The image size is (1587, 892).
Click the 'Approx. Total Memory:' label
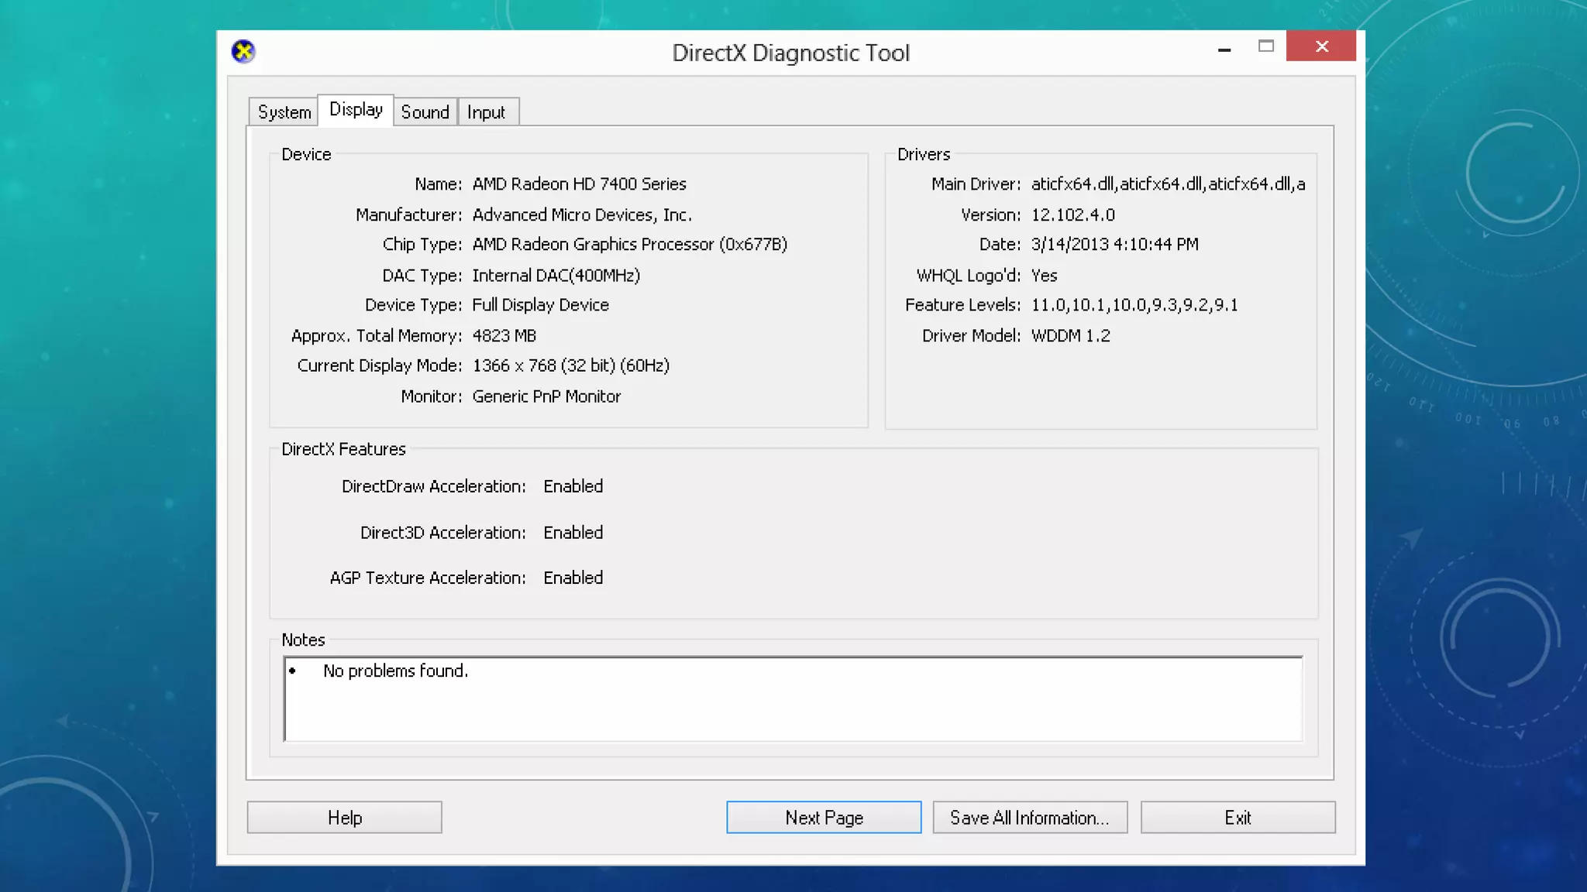377,336
